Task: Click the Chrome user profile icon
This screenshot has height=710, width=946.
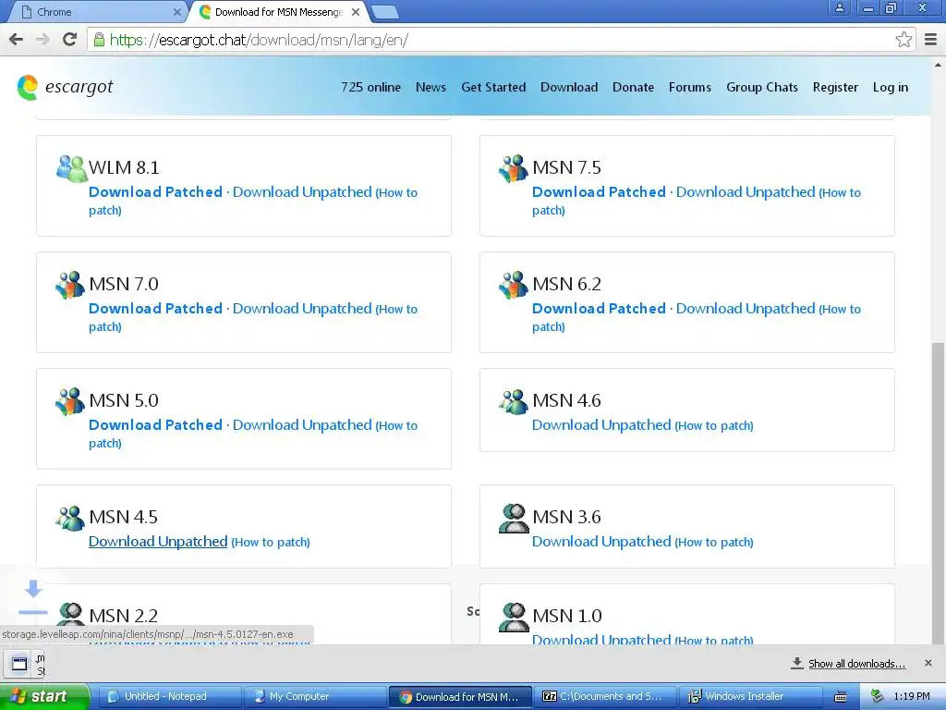Action: coord(839,7)
